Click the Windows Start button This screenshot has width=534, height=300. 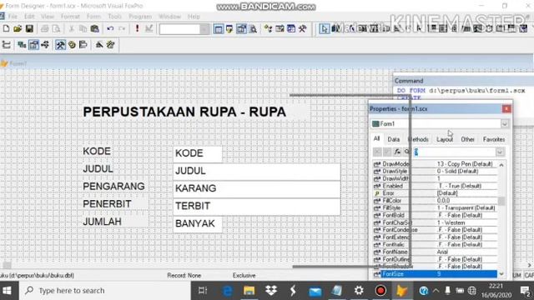[x=7, y=291]
